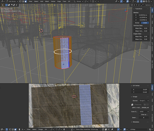This screenshot has width=154, height=131.
Task: Open the Edit Mode dropdown
Action: tap(12, 1)
